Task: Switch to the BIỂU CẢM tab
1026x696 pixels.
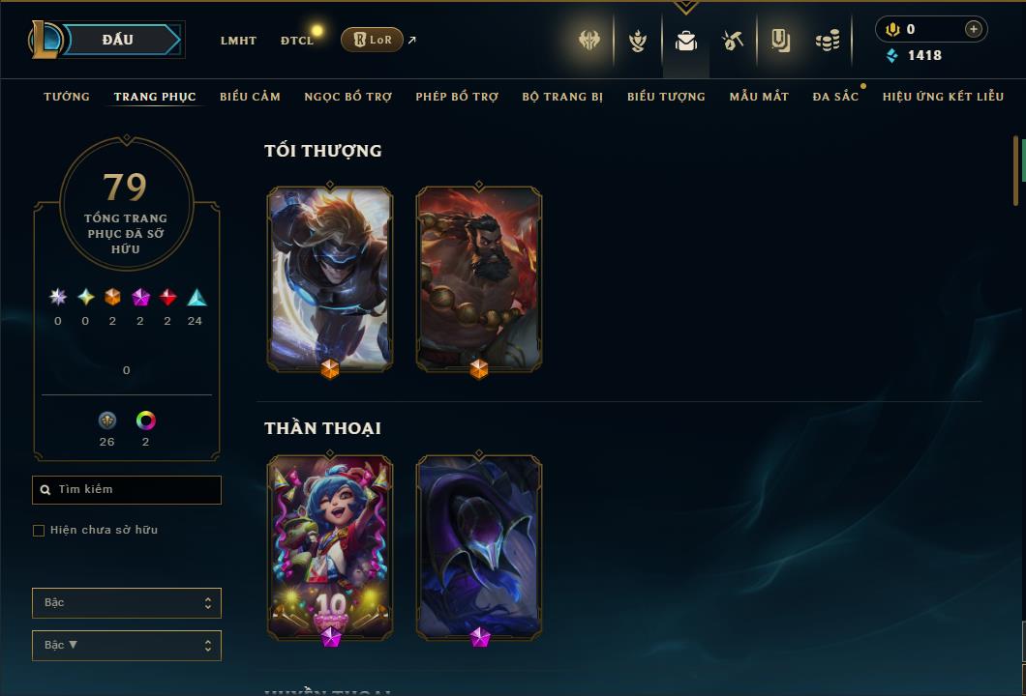Action: click(x=250, y=97)
